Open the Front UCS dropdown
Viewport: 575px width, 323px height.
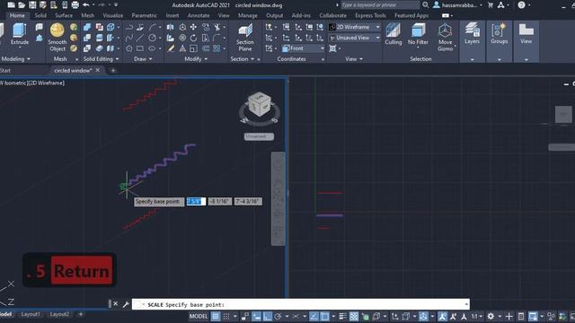pyautogui.click(x=304, y=48)
